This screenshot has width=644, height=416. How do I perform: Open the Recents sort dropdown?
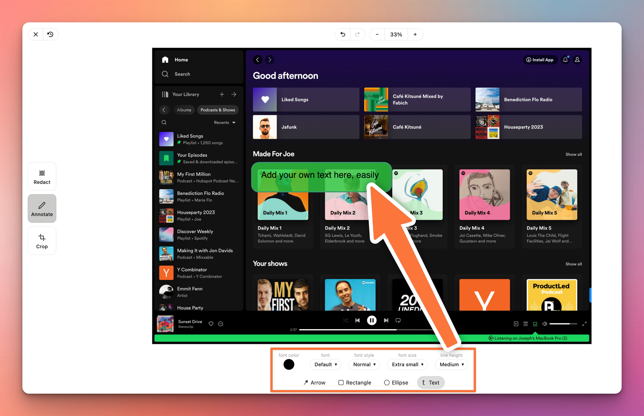click(x=225, y=122)
